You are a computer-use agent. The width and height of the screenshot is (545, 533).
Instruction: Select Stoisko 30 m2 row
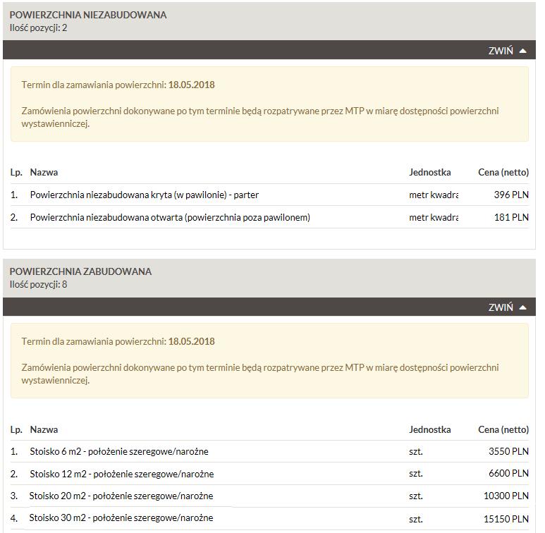click(x=269, y=518)
